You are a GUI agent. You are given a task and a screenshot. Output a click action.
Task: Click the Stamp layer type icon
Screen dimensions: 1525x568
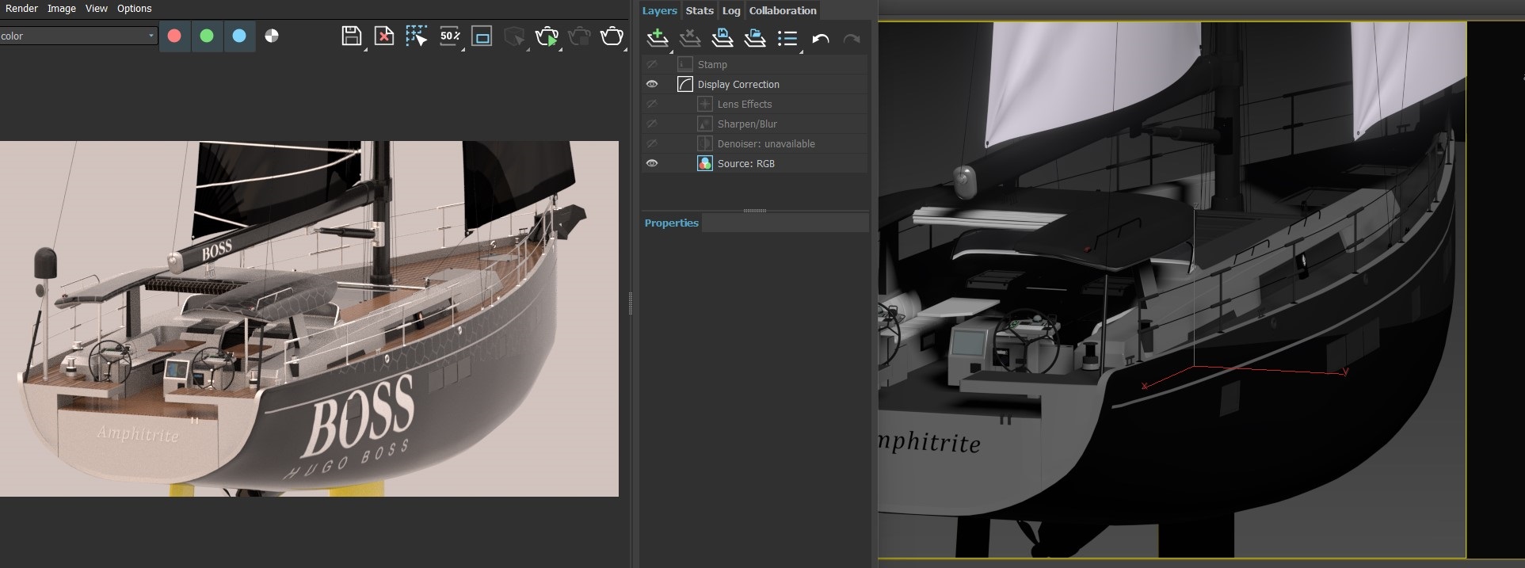685,64
